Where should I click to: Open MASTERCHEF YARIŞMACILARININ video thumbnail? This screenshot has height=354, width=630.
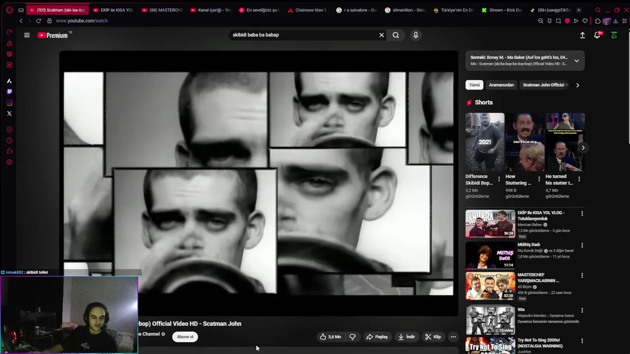point(490,286)
